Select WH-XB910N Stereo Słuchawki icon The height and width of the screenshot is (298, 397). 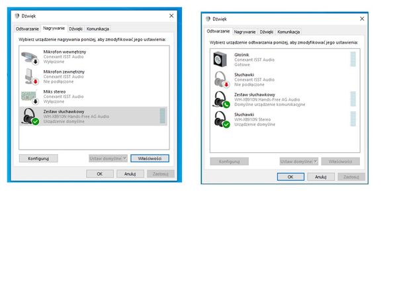click(220, 120)
